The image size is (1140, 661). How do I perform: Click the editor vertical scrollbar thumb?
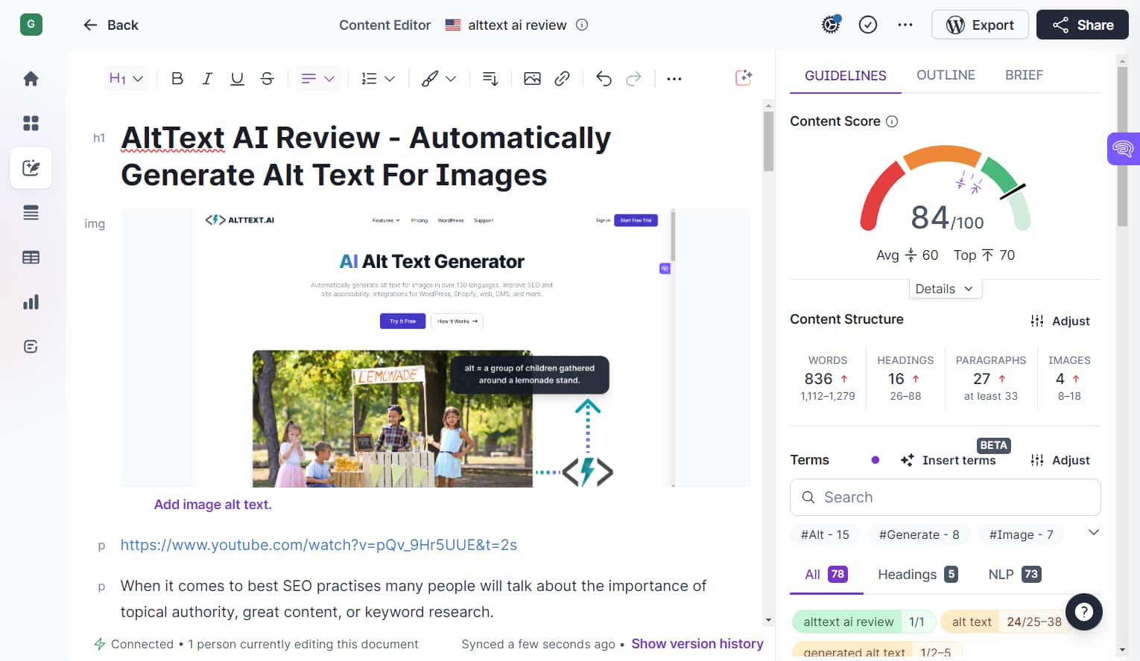(768, 141)
